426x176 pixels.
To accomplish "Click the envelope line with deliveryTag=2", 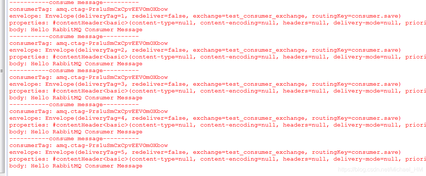I will point(205,50).
